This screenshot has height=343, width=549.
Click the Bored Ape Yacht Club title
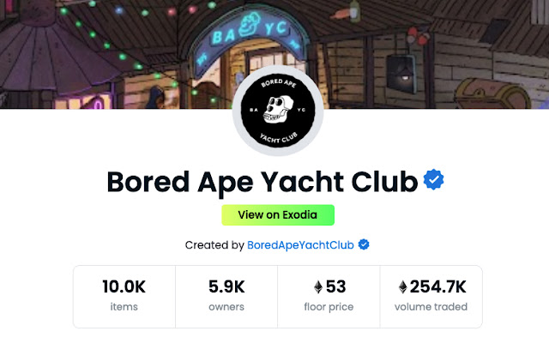[x=262, y=181]
